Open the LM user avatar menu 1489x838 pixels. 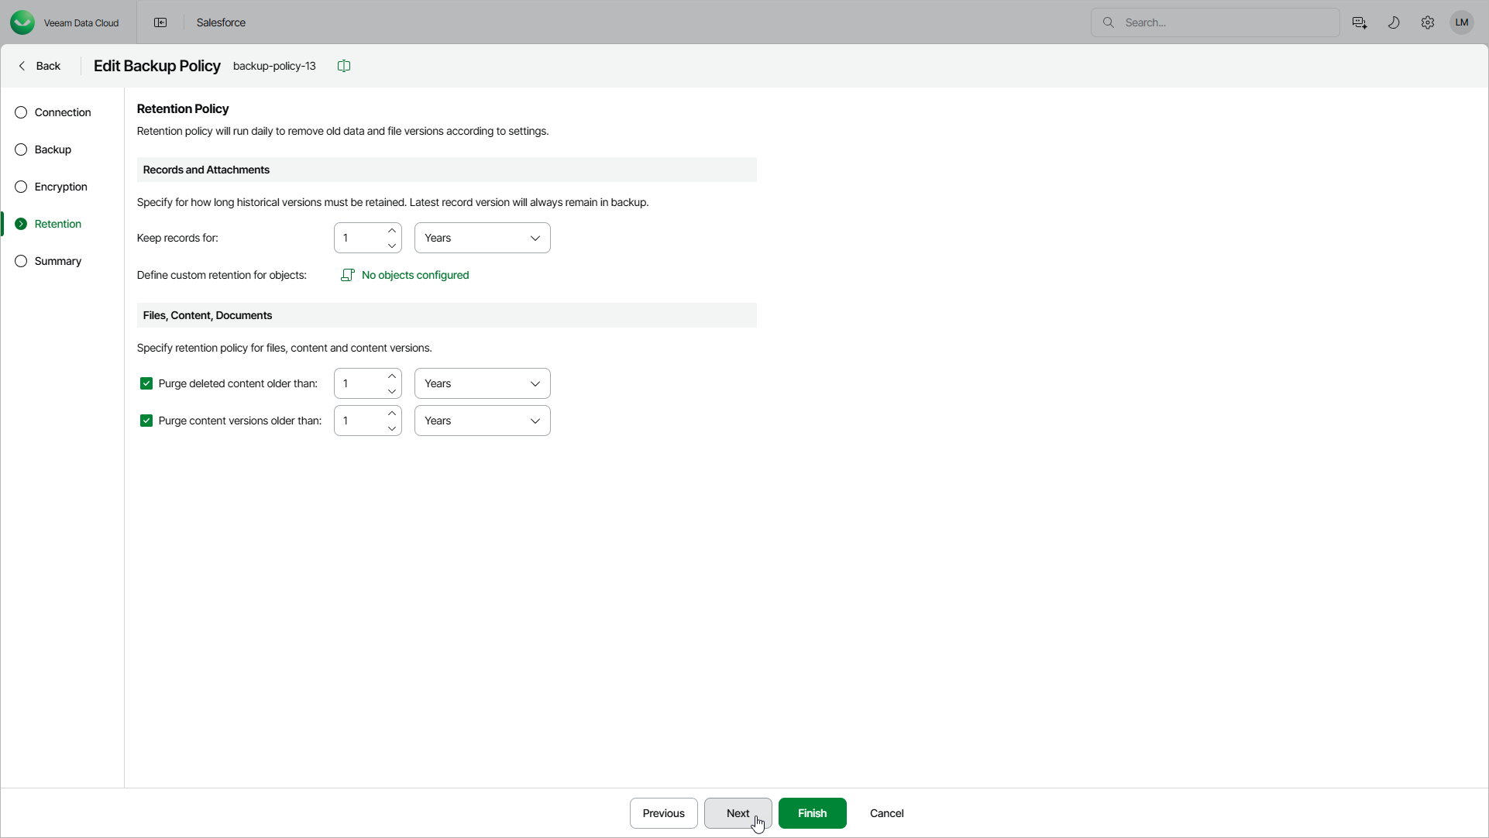pyautogui.click(x=1462, y=22)
